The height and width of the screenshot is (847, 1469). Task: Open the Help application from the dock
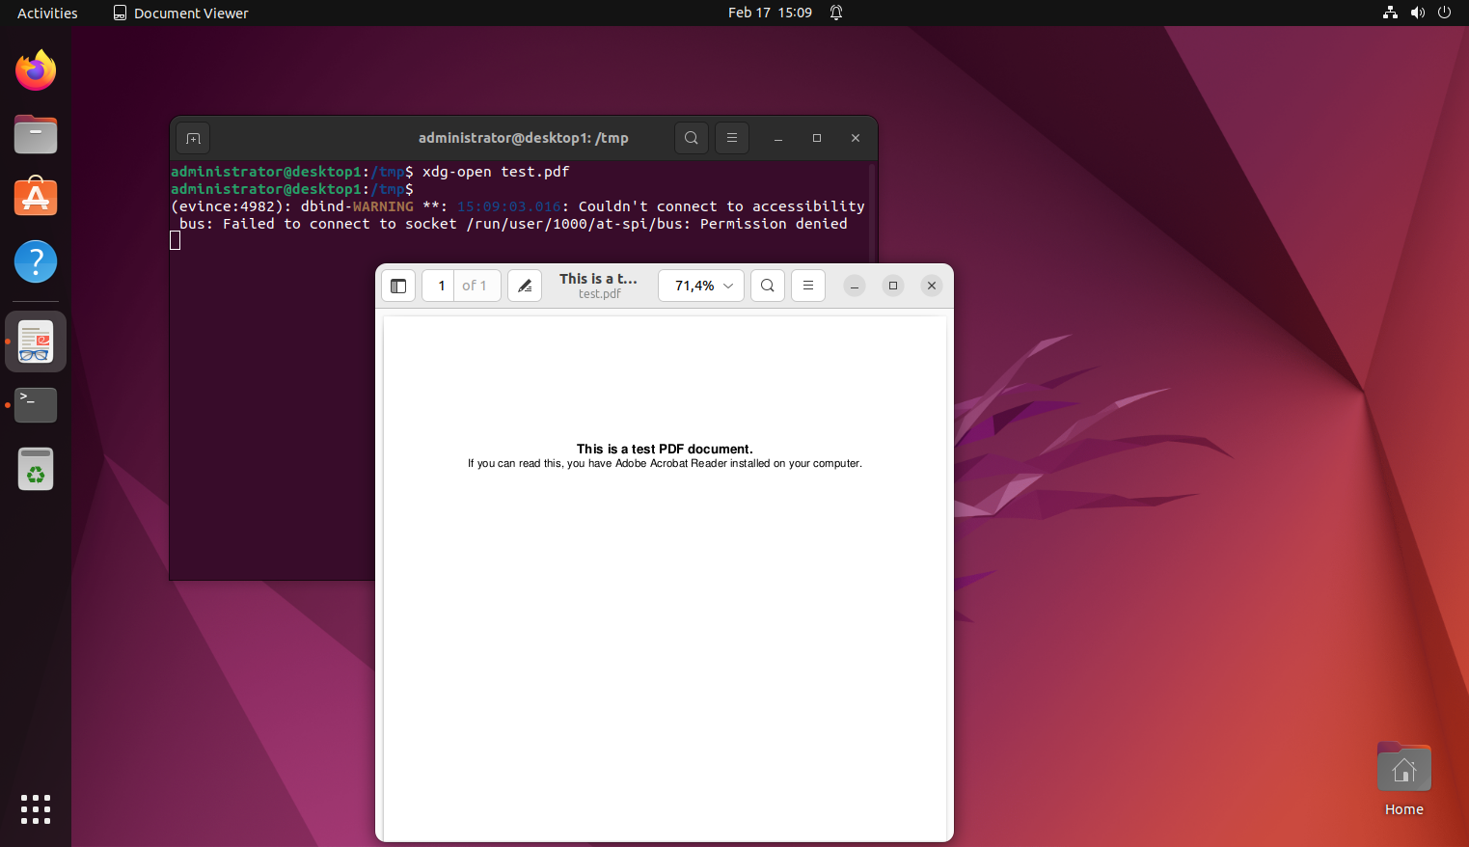(35, 260)
